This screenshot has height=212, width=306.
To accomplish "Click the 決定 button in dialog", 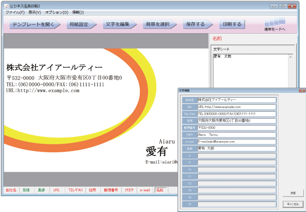I will tap(293, 193).
